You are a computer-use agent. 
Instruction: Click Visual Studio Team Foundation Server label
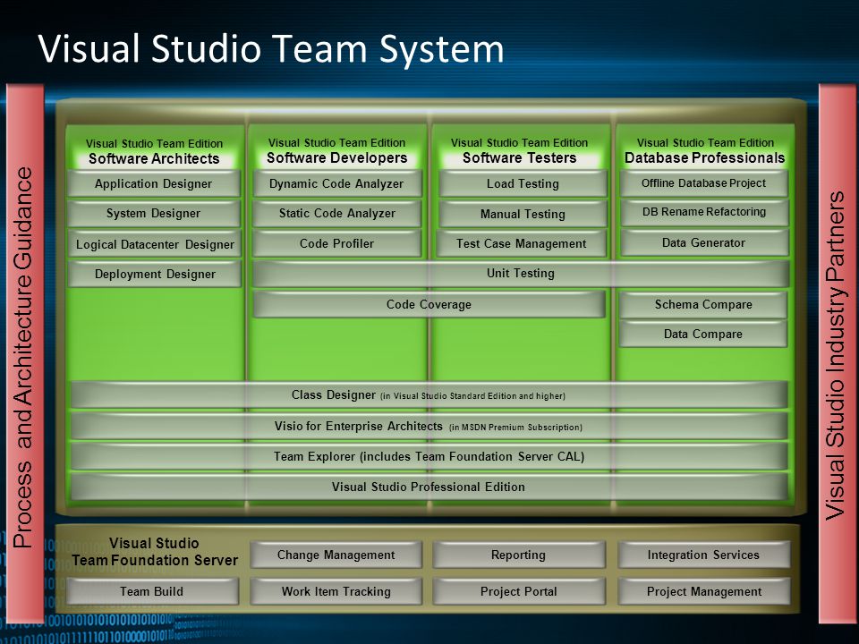[155, 552]
